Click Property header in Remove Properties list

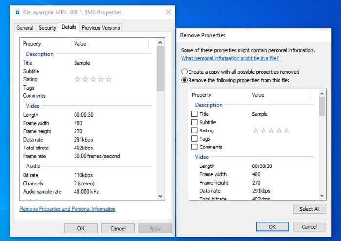point(202,95)
